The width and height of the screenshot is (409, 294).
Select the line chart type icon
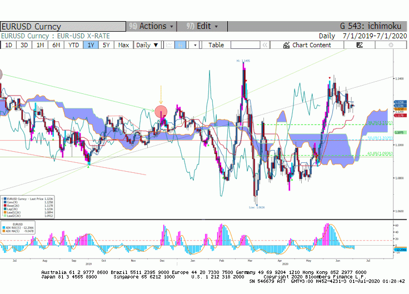coord(169,45)
